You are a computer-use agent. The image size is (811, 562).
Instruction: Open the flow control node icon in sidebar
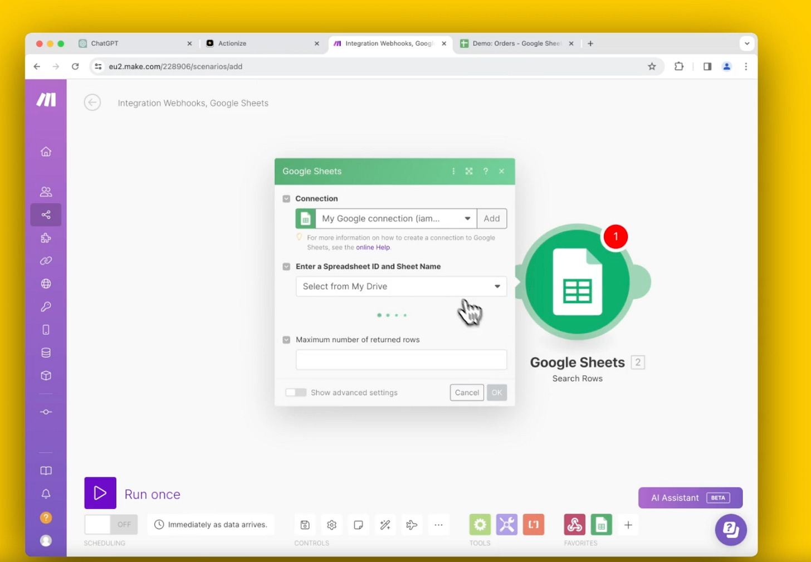46,412
